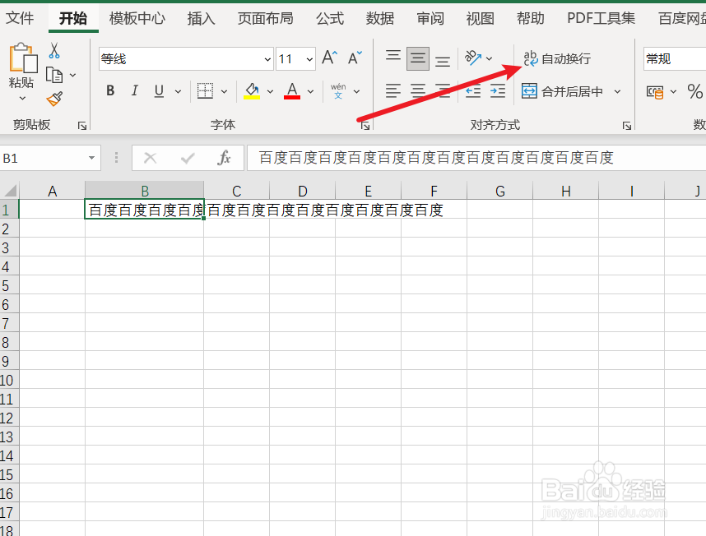Align text left
Screen dimensions: 706x536
click(x=393, y=91)
